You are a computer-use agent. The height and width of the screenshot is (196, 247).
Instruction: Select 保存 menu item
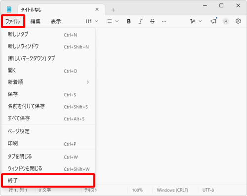pos(49,94)
